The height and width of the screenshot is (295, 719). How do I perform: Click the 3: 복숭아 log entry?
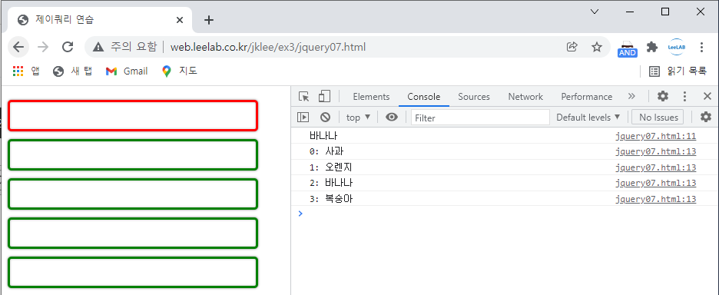point(331,199)
